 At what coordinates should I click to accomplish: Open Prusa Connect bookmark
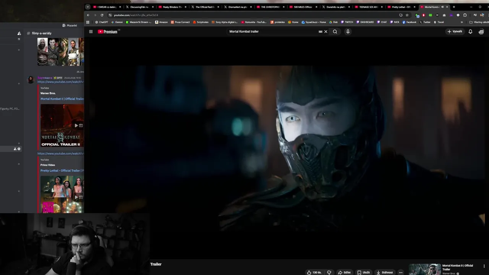click(x=180, y=22)
